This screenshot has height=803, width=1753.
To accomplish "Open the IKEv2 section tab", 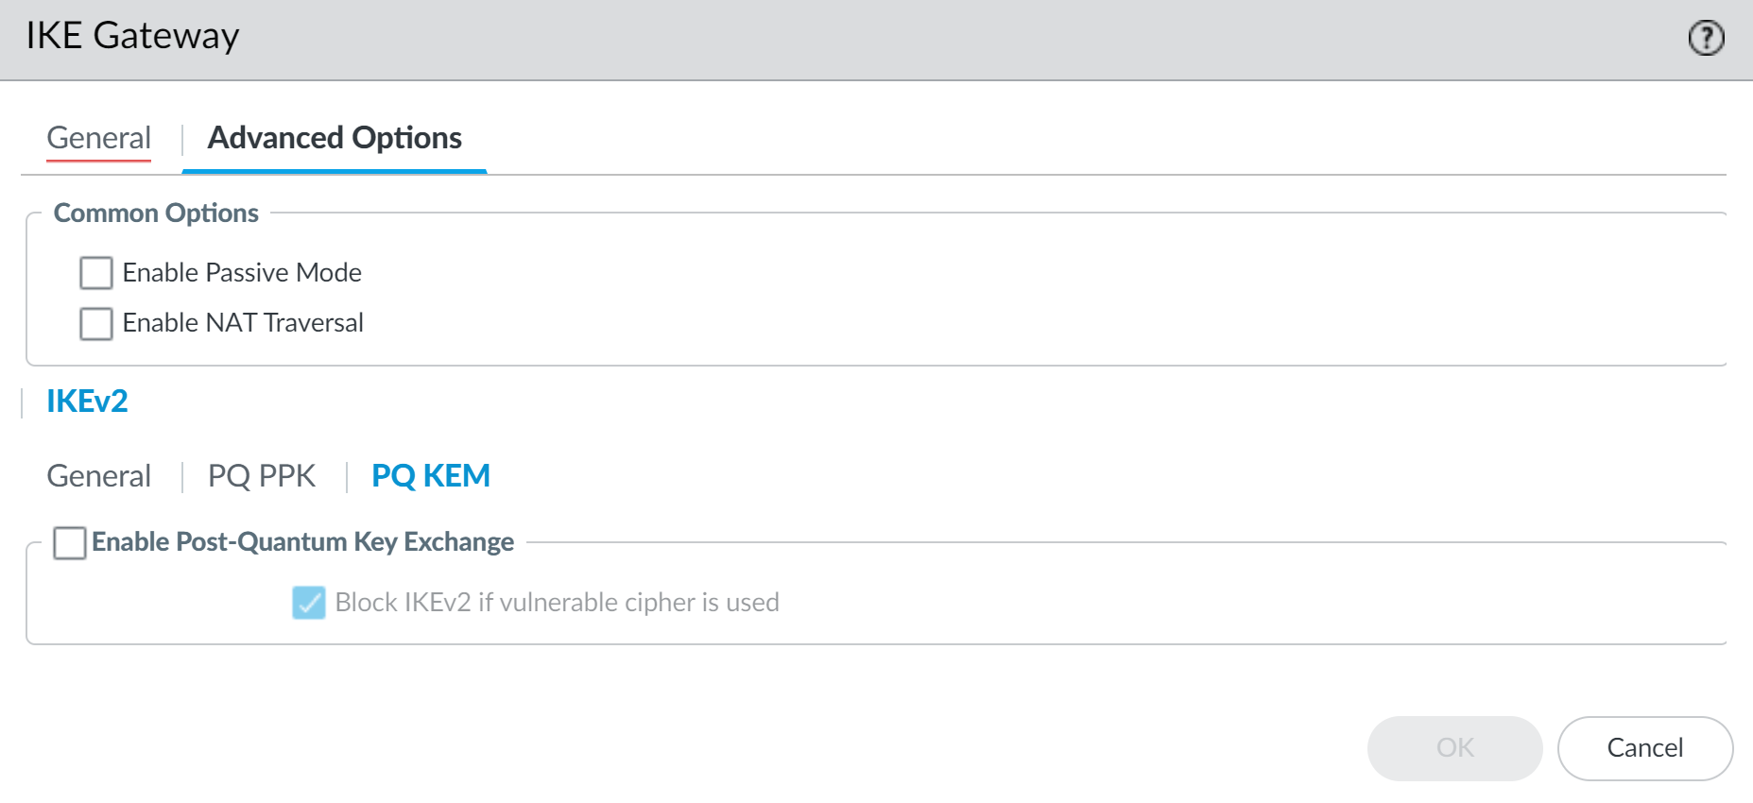I will [87, 401].
